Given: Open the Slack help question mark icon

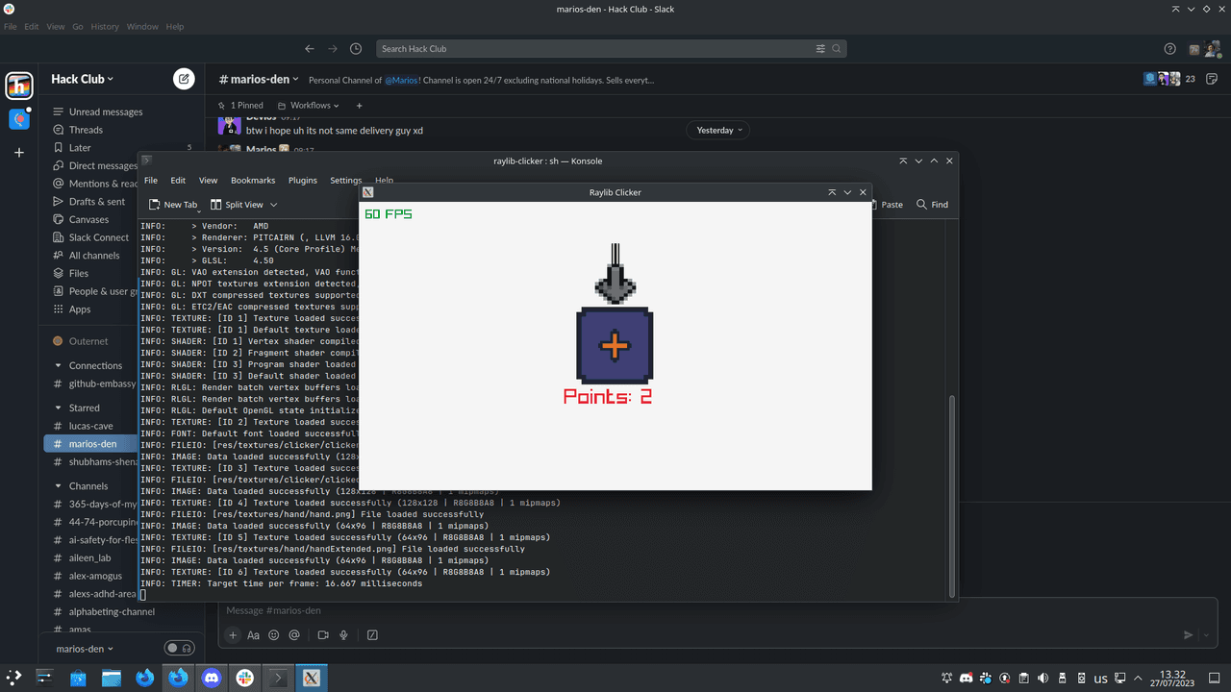Looking at the screenshot, I should click(1169, 49).
